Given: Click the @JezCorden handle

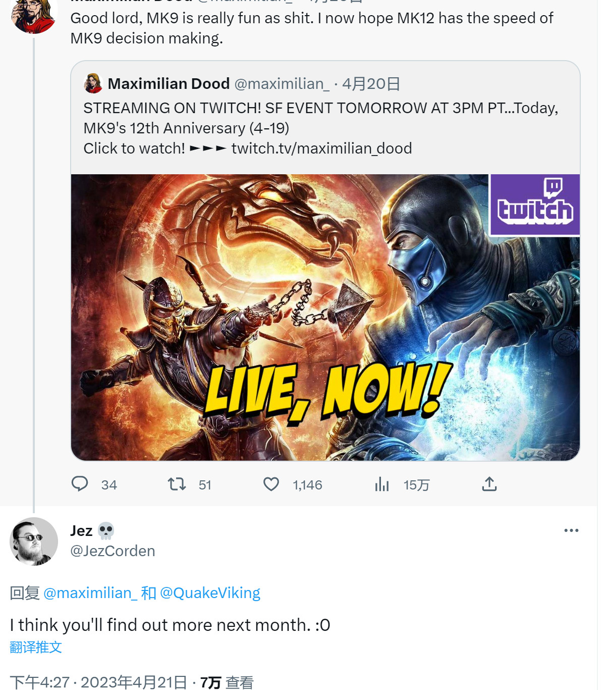Looking at the screenshot, I should coord(113,551).
